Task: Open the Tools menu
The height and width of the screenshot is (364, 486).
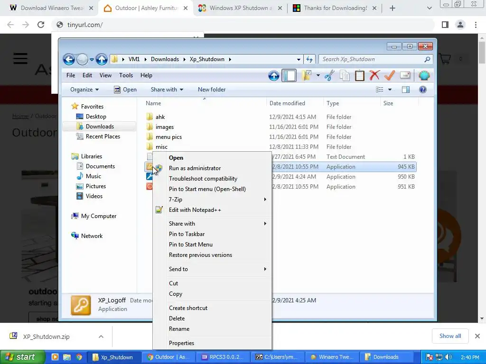Action: (126, 75)
